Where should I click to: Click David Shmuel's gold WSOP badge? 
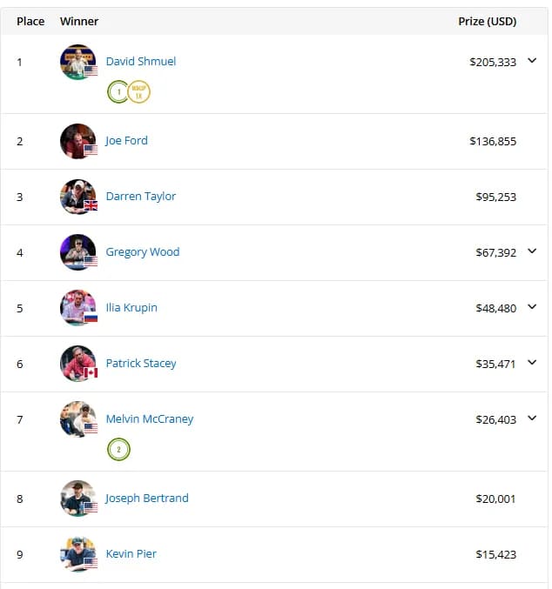139,91
